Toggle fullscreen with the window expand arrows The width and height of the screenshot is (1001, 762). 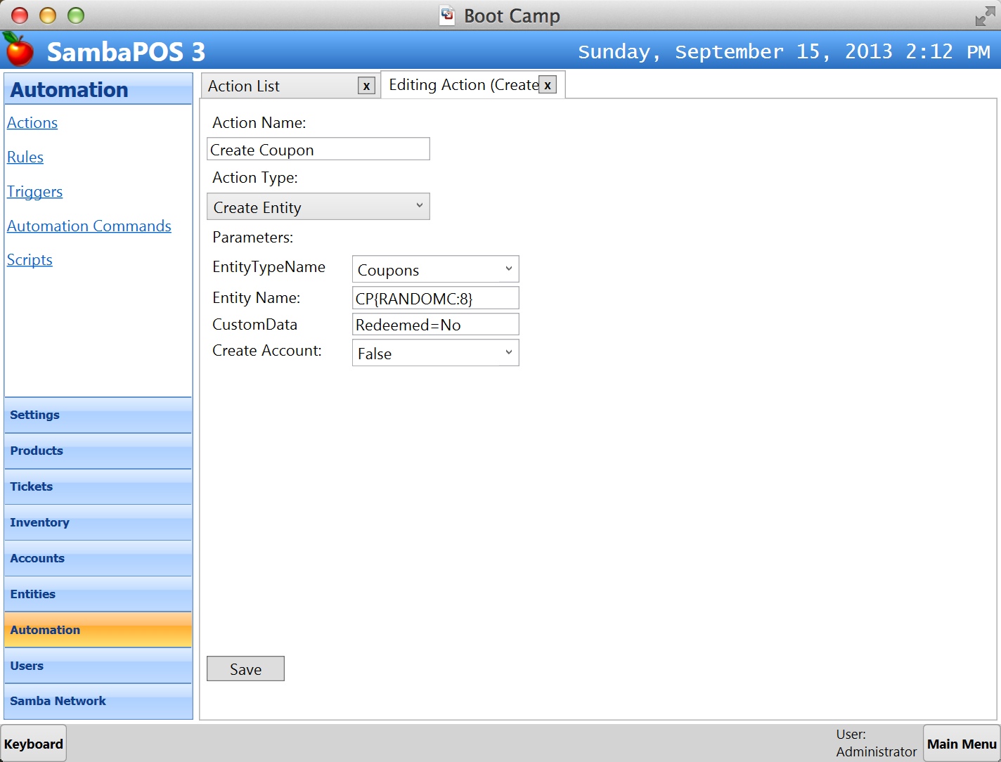(x=984, y=16)
